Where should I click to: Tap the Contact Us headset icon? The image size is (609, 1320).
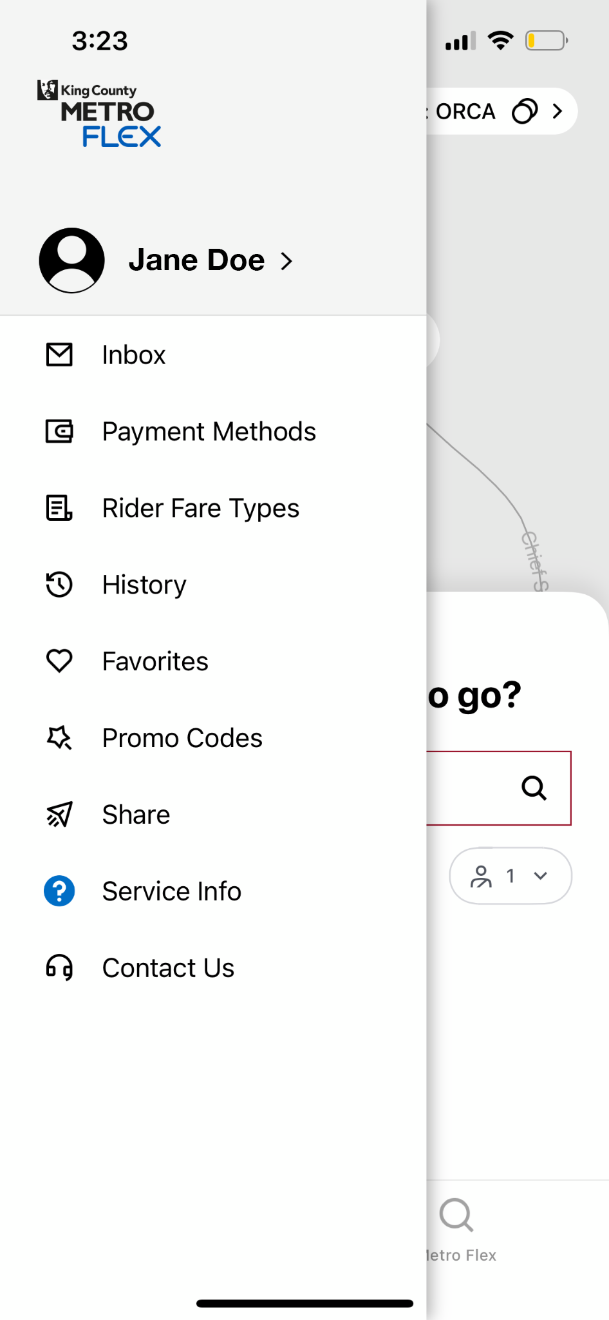pos(59,968)
